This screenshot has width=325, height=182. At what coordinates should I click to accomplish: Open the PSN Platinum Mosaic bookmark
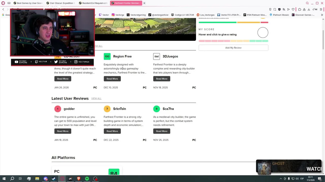coord(255,15)
